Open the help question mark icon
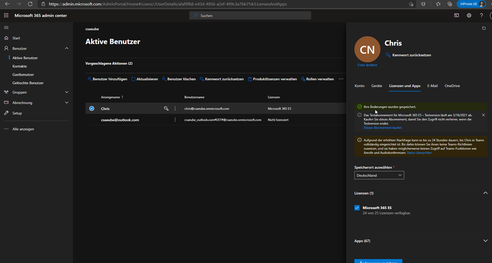The image size is (492, 263). (x=481, y=16)
